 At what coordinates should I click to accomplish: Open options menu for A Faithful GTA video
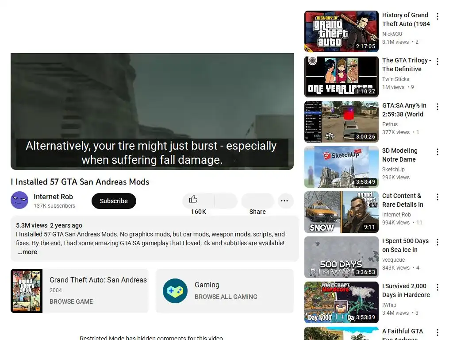point(438,332)
